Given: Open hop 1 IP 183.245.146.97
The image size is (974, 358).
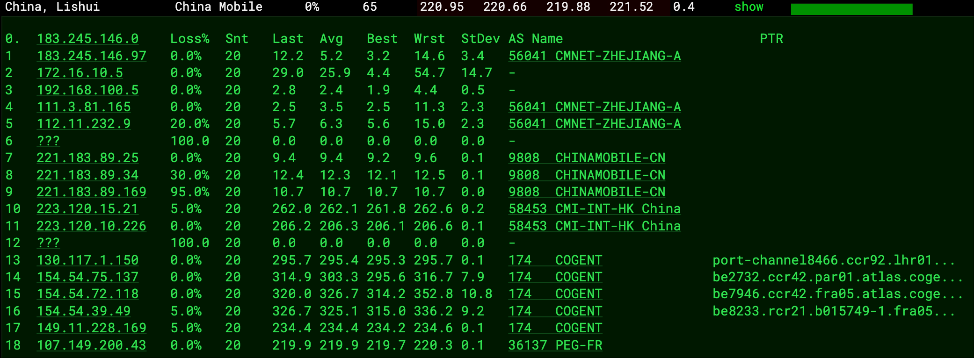Looking at the screenshot, I should coord(92,56).
